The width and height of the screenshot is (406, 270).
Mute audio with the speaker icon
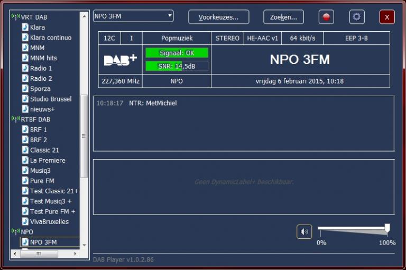click(x=304, y=231)
